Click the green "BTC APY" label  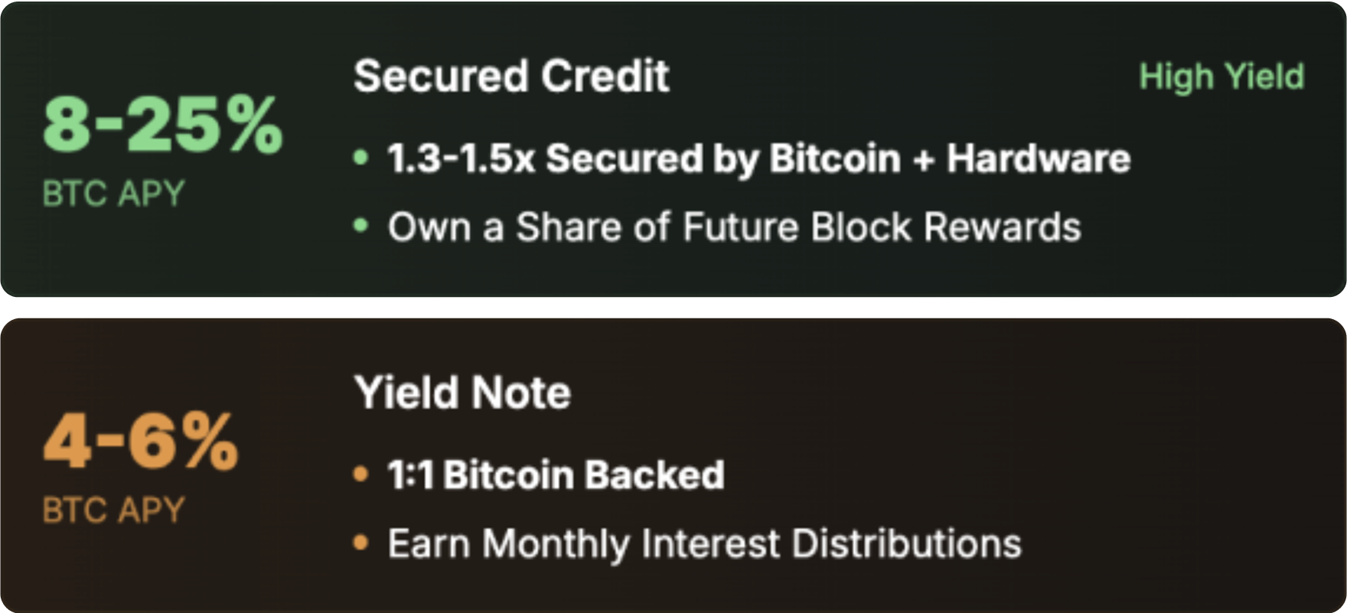113,194
